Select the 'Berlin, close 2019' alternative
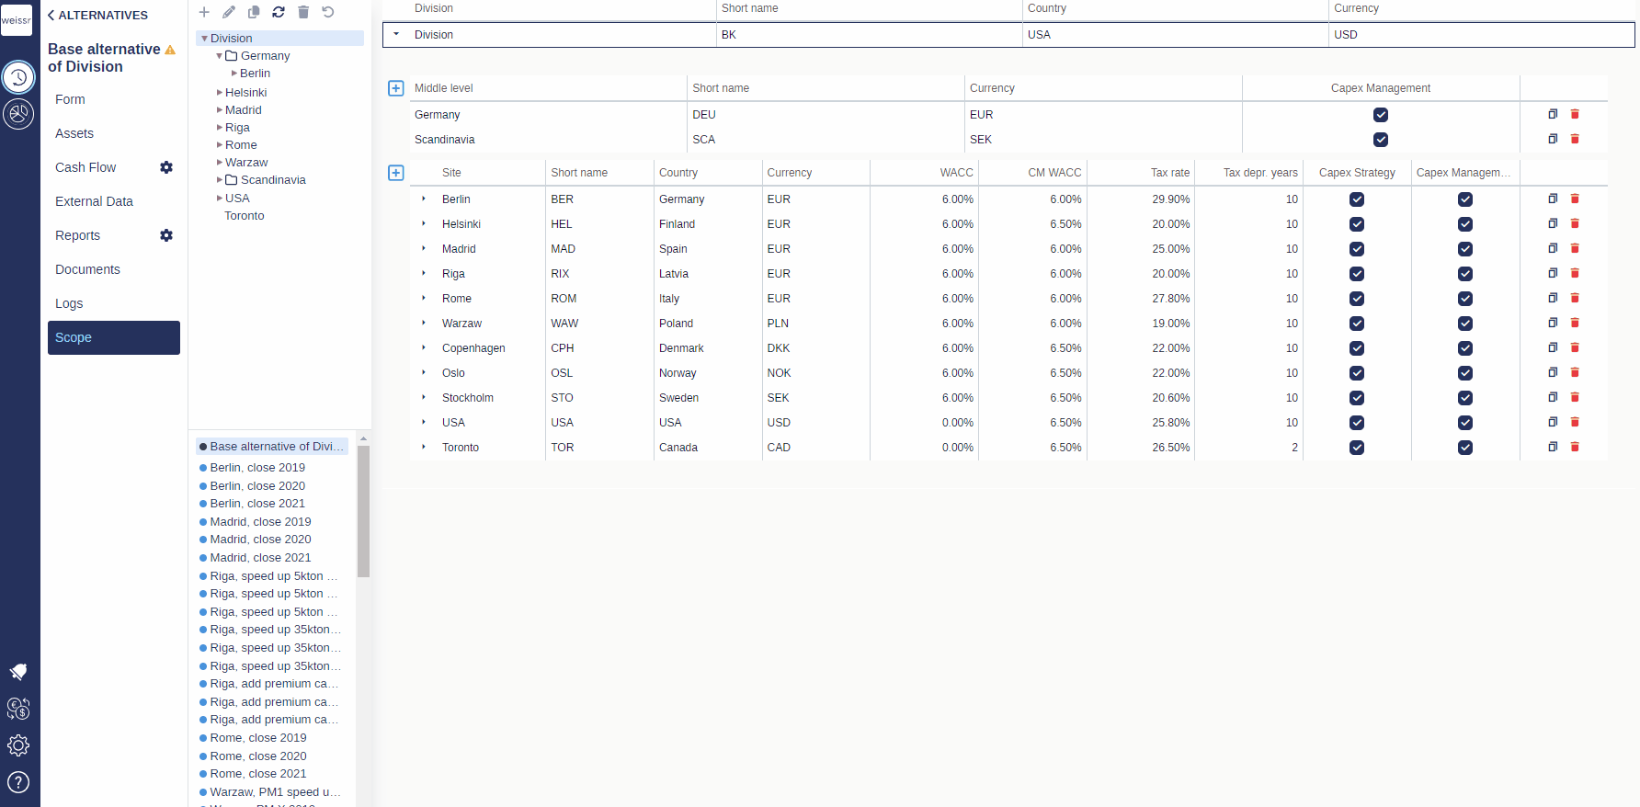 257,468
